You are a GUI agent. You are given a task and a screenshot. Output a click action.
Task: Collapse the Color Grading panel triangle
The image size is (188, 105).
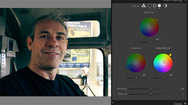coord(185,1)
